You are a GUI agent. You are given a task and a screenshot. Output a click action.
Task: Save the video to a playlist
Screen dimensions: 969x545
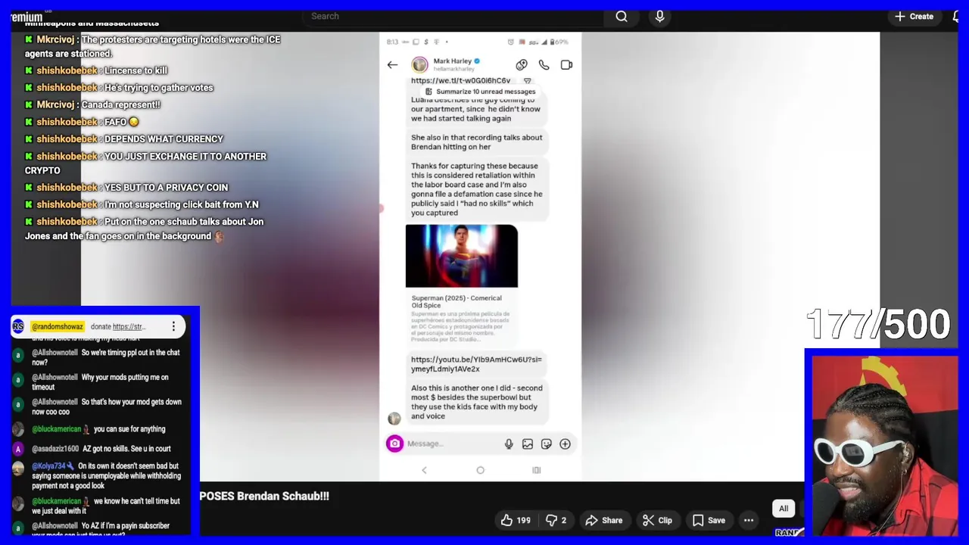tap(709, 520)
